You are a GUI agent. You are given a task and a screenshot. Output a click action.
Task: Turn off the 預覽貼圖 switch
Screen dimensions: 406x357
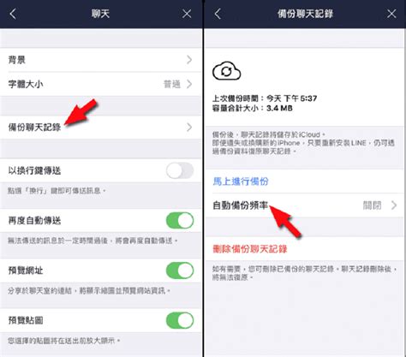click(x=180, y=320)
